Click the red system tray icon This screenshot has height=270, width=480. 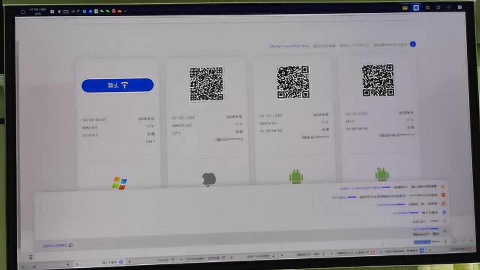pyautogui.click(x=120, y=11)
